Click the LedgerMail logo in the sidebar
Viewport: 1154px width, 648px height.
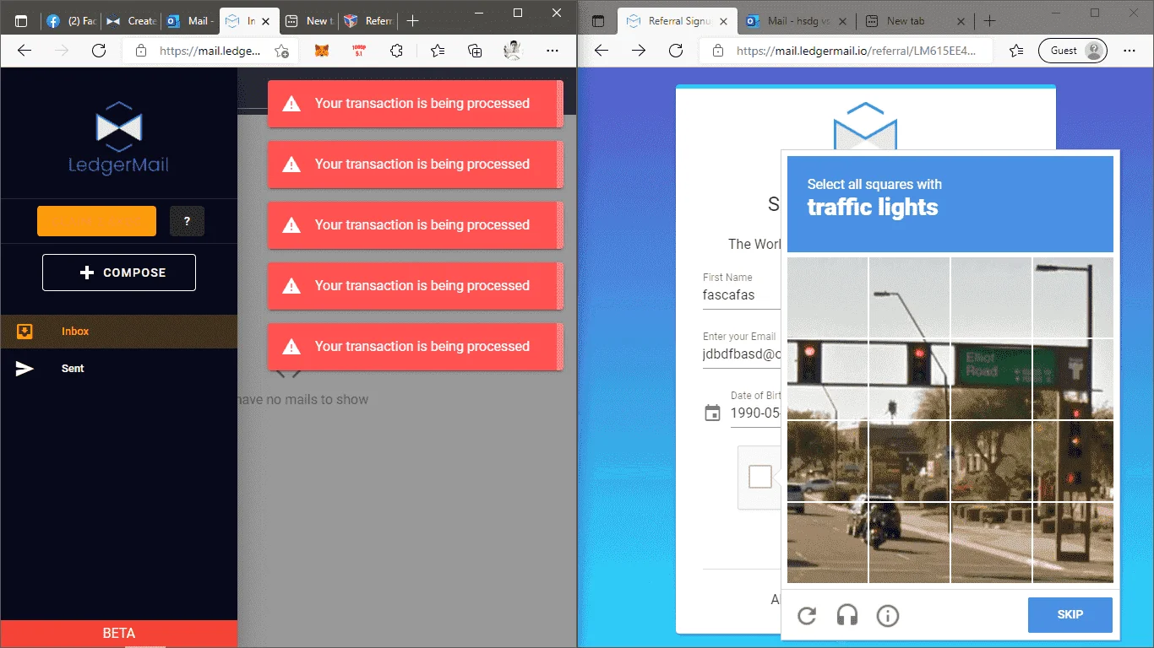pos(118,138)
